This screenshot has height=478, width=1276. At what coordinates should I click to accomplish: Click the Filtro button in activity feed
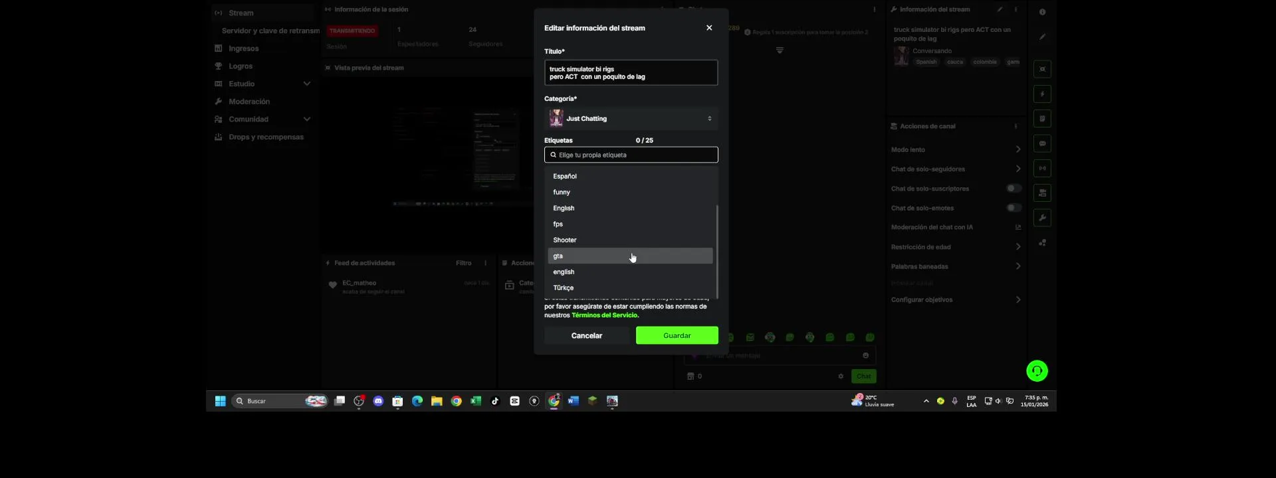463,263
